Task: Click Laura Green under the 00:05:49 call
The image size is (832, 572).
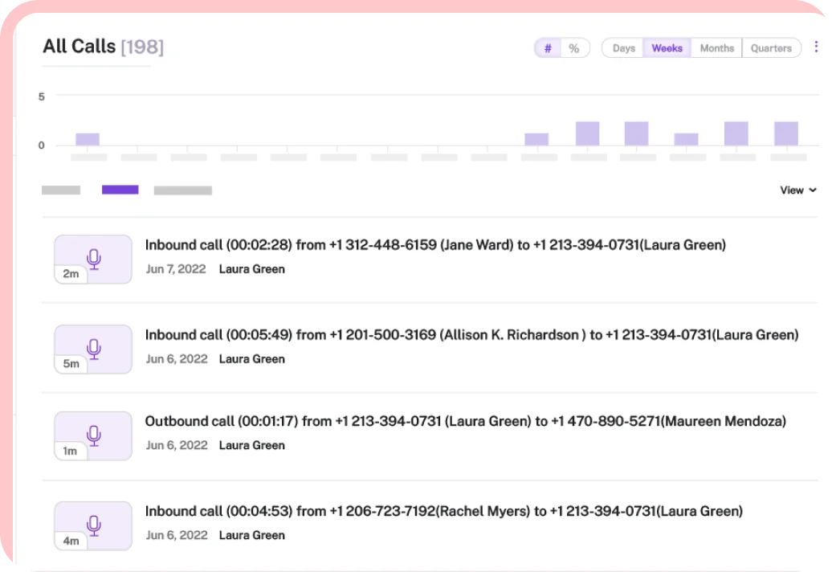Action: pyautogui.click(x=252, y=359)
